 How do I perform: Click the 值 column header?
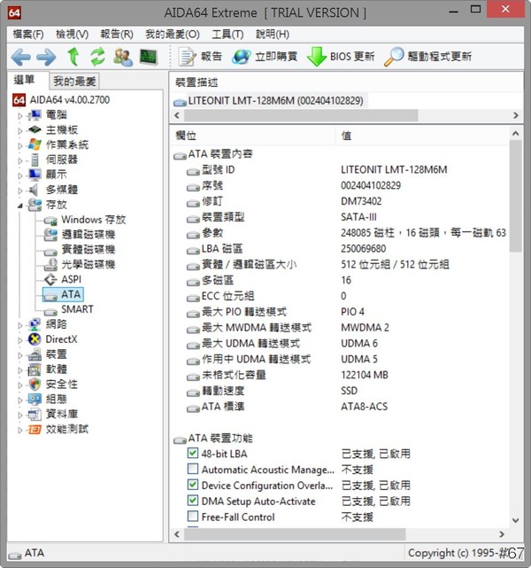[x=422, y=136]
